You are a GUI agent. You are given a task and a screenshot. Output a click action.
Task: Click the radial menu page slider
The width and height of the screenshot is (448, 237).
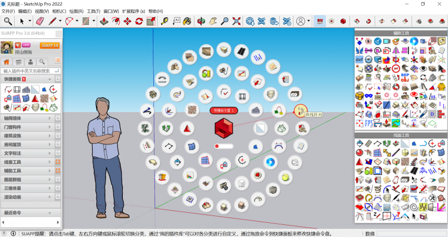pos(223,146)
